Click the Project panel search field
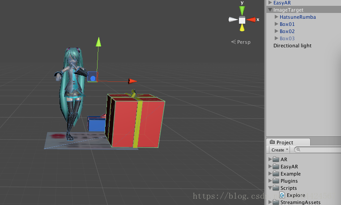Viewport: 341px width, 205px height. 318,150
